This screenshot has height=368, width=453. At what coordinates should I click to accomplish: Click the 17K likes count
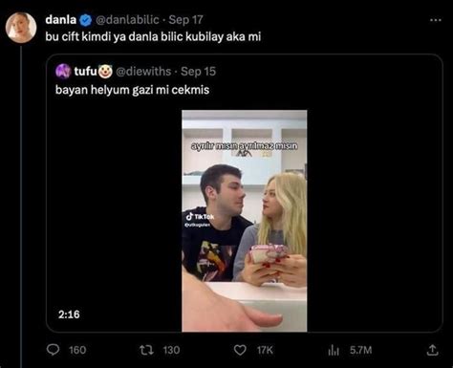coord(265,350)
